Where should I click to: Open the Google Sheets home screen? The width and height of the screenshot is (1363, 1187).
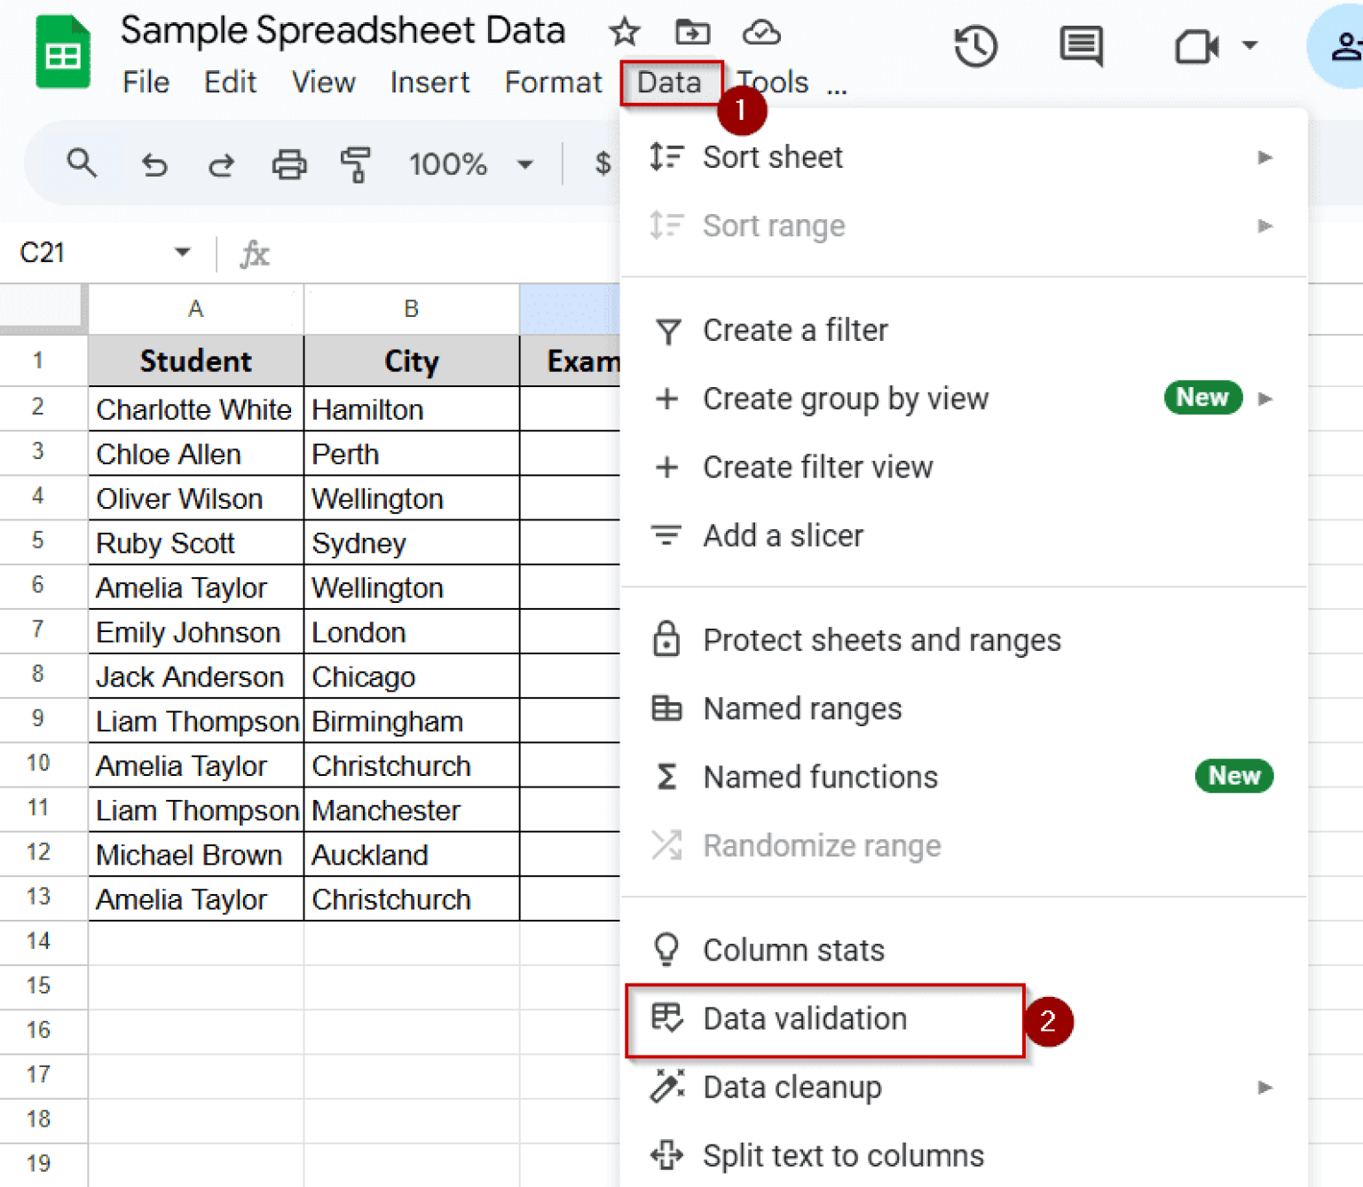pyautogui.click(x=61, y=51)
